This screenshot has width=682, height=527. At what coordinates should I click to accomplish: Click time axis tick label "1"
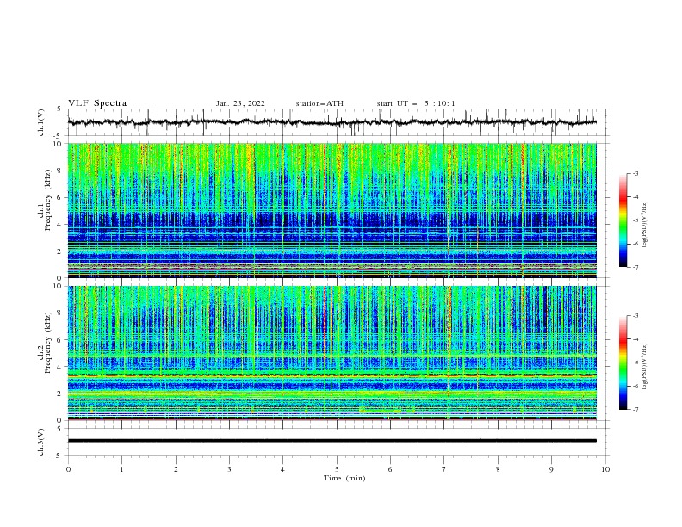(x=121, y=469)
